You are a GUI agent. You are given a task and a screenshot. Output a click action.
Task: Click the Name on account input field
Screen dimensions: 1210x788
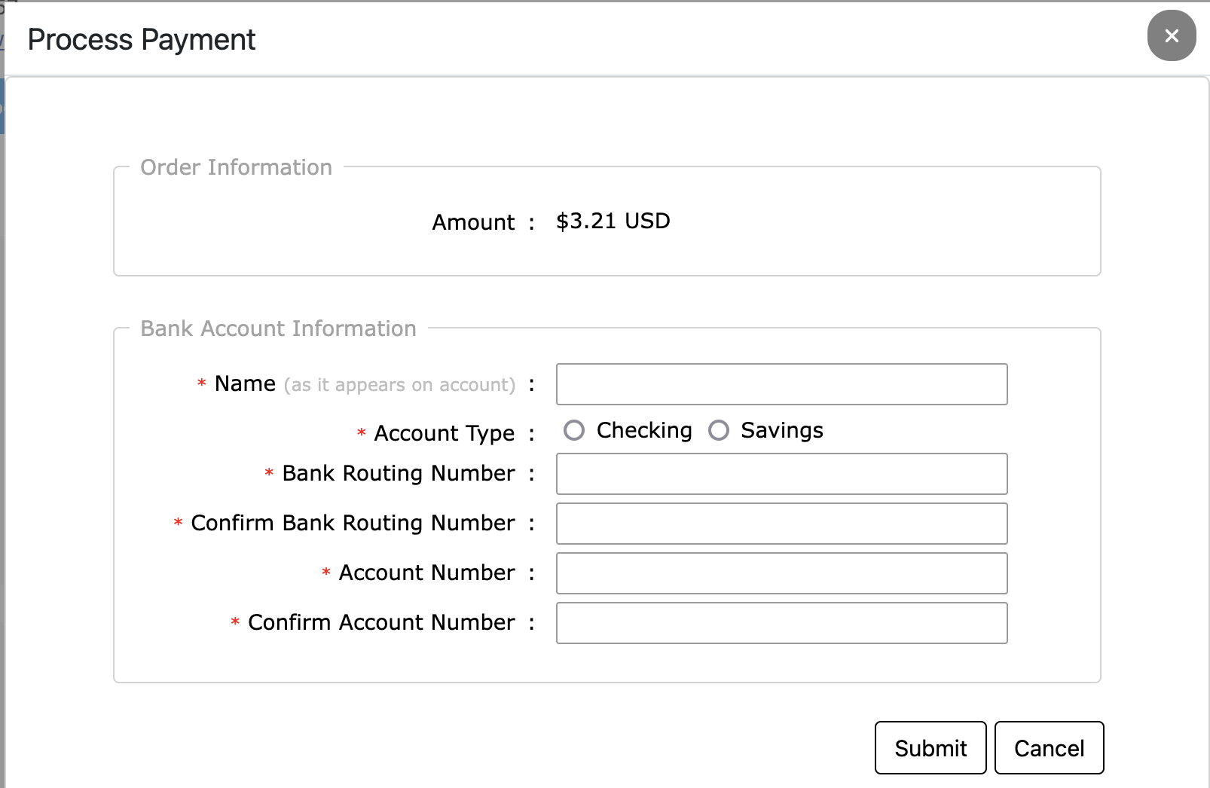tap(781, 384)
